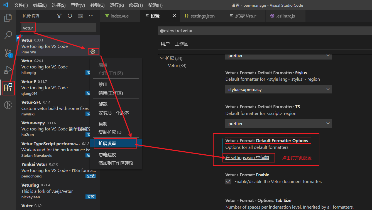Open the Extensions view in activity bar

pos(8,87)
